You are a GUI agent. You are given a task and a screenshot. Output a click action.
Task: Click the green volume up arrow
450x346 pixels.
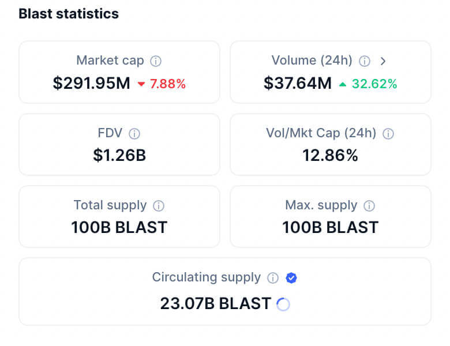tap(343, 84)
